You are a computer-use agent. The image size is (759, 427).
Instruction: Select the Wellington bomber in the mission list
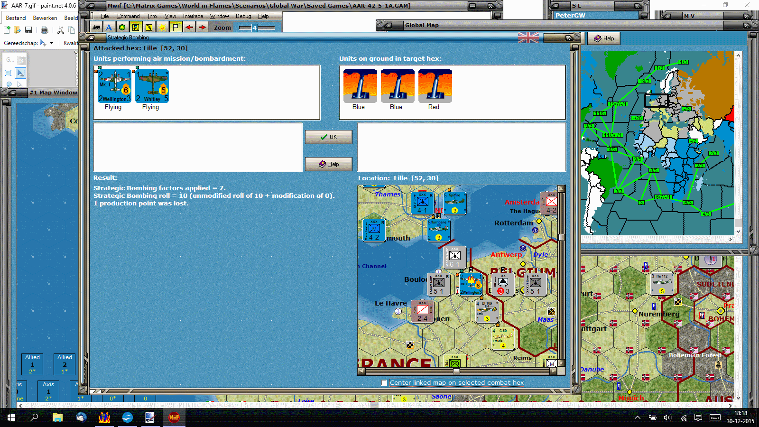pyautogui.click(x=114, y=86)
